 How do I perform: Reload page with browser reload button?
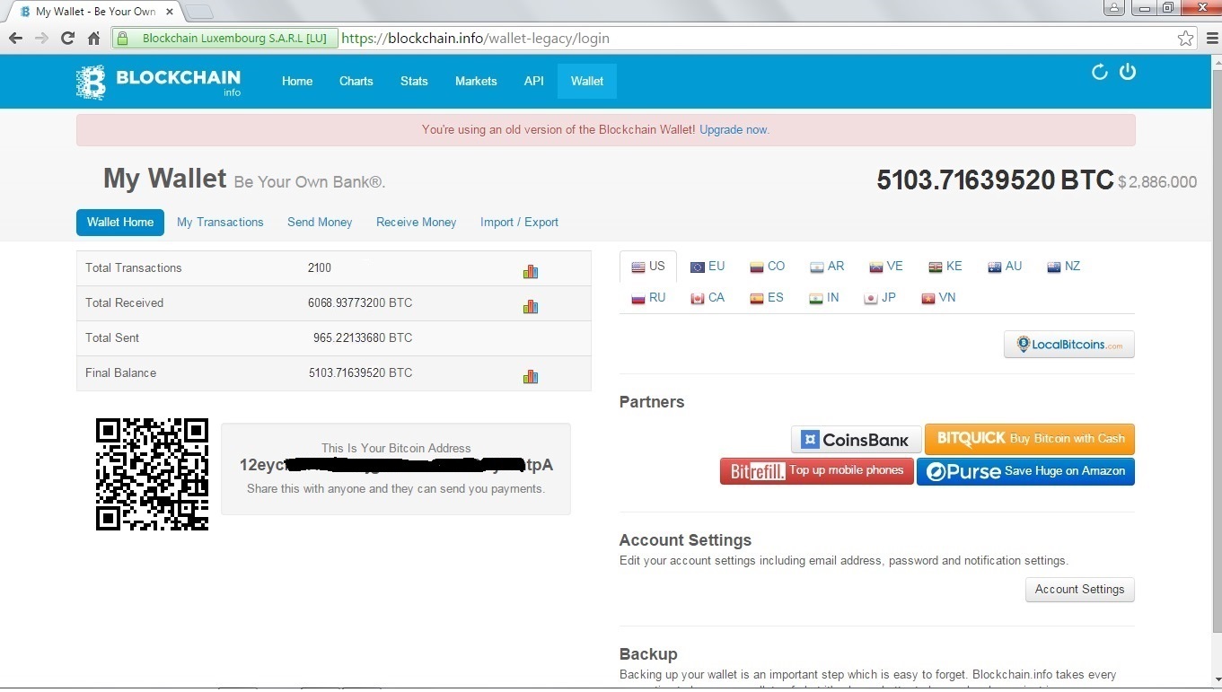67,39
